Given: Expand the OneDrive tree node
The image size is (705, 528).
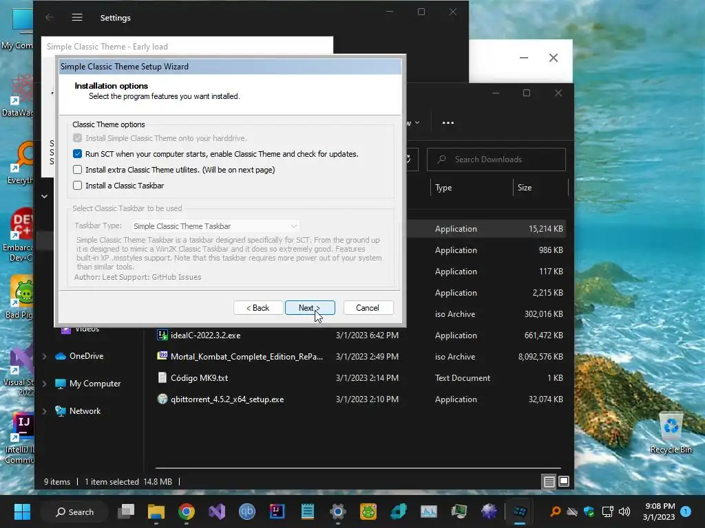Looking at the screenshot, I should (x=44, y=357).
